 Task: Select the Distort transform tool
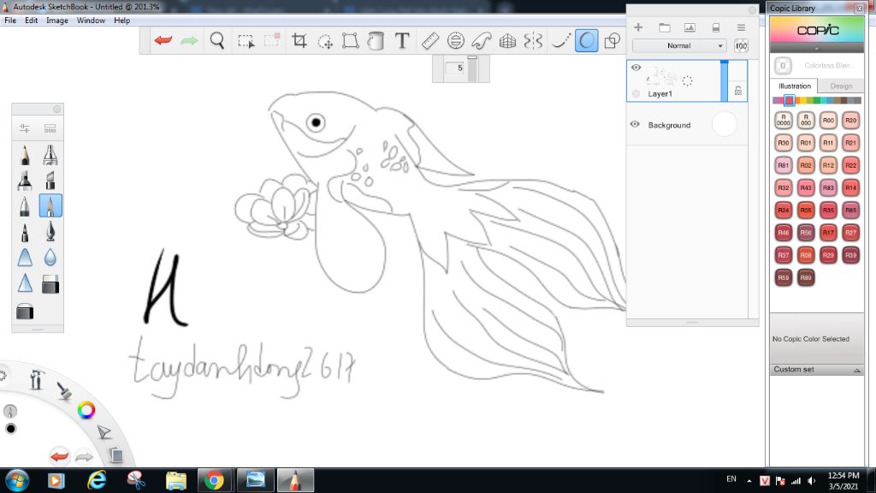pyautogui.click(x=350, y=41)
